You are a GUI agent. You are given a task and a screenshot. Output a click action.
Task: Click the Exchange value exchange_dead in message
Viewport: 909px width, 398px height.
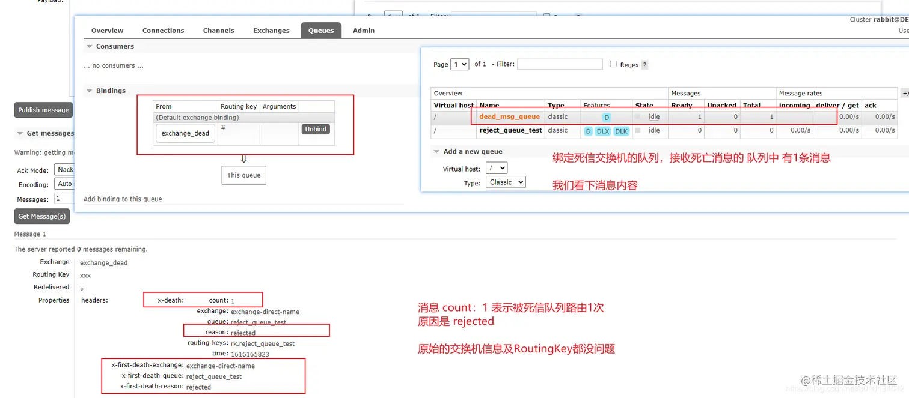click(x=104, y=262)
